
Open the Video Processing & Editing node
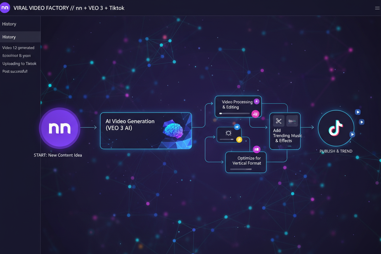pos(238,107)
